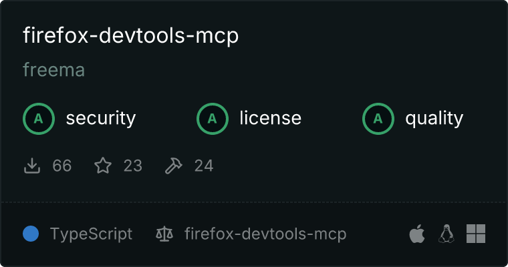Click the star icon
This screenshot has height=267, width=508.
[103, 166]
